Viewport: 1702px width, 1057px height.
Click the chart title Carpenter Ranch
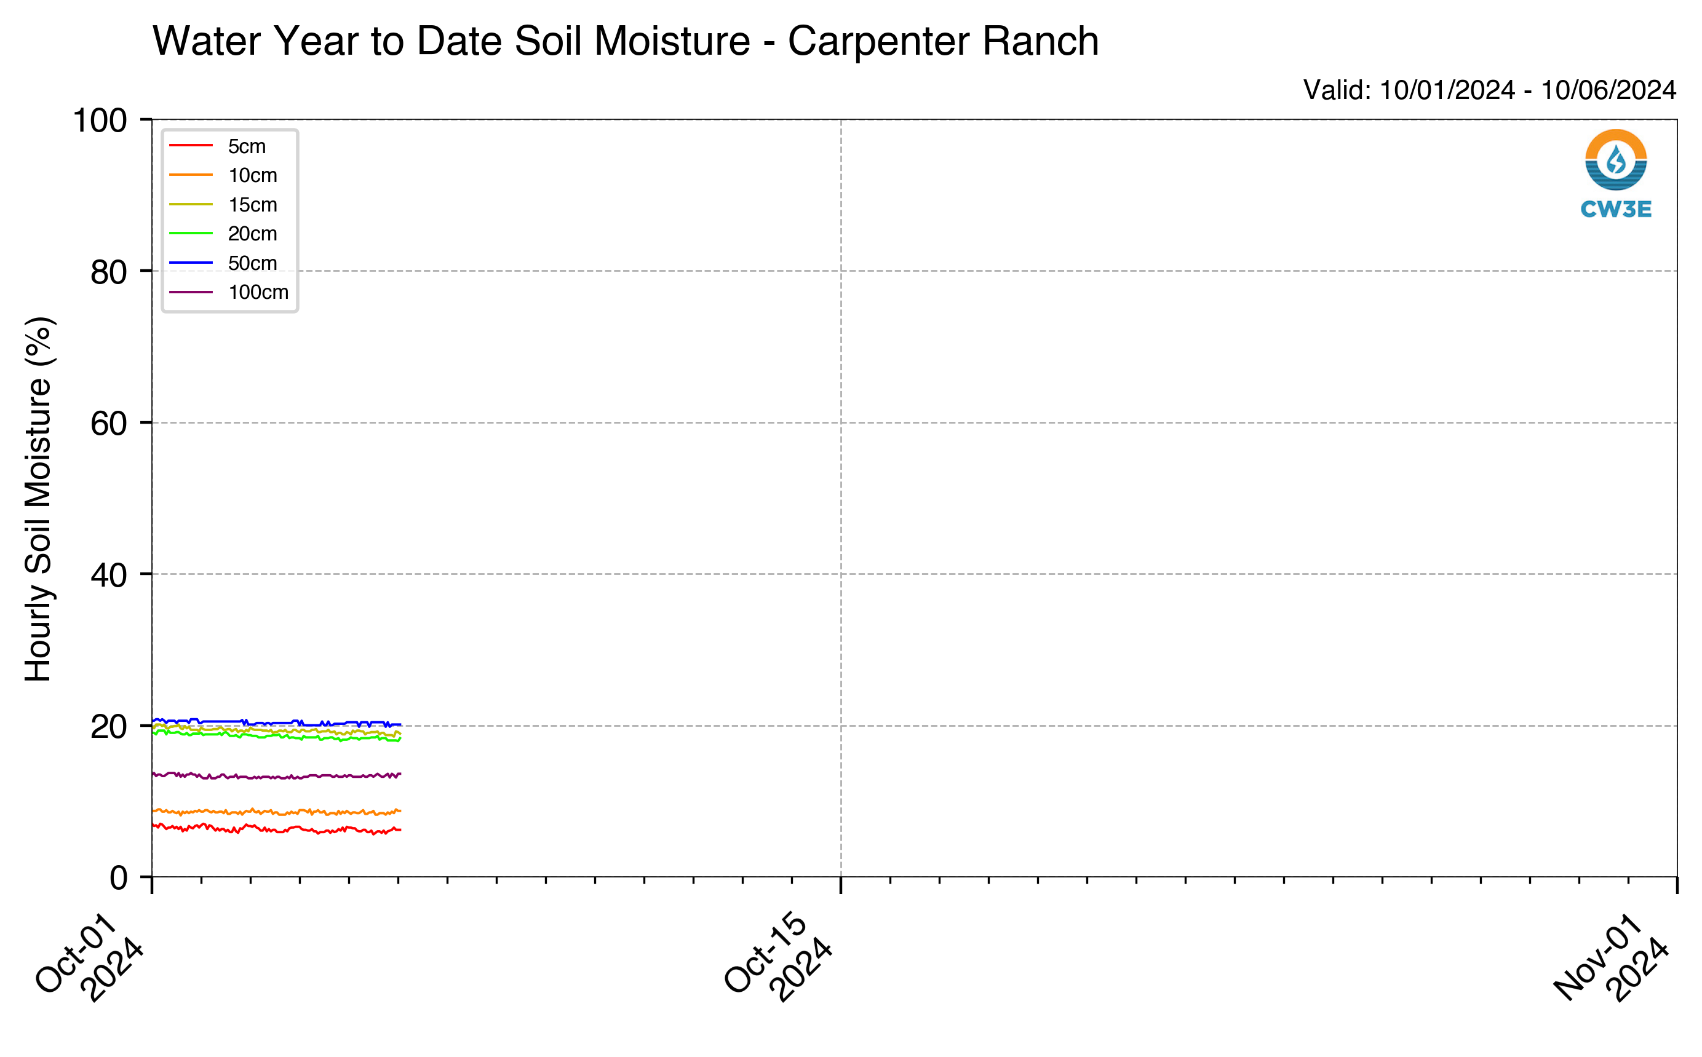[625, 41]
